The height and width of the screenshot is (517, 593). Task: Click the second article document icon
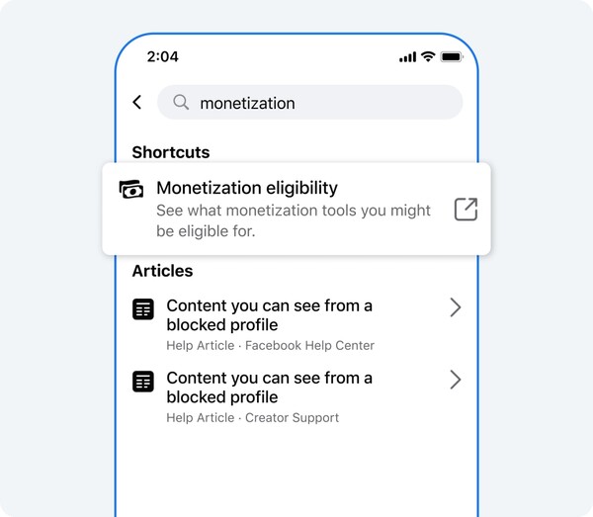(143, 382)
